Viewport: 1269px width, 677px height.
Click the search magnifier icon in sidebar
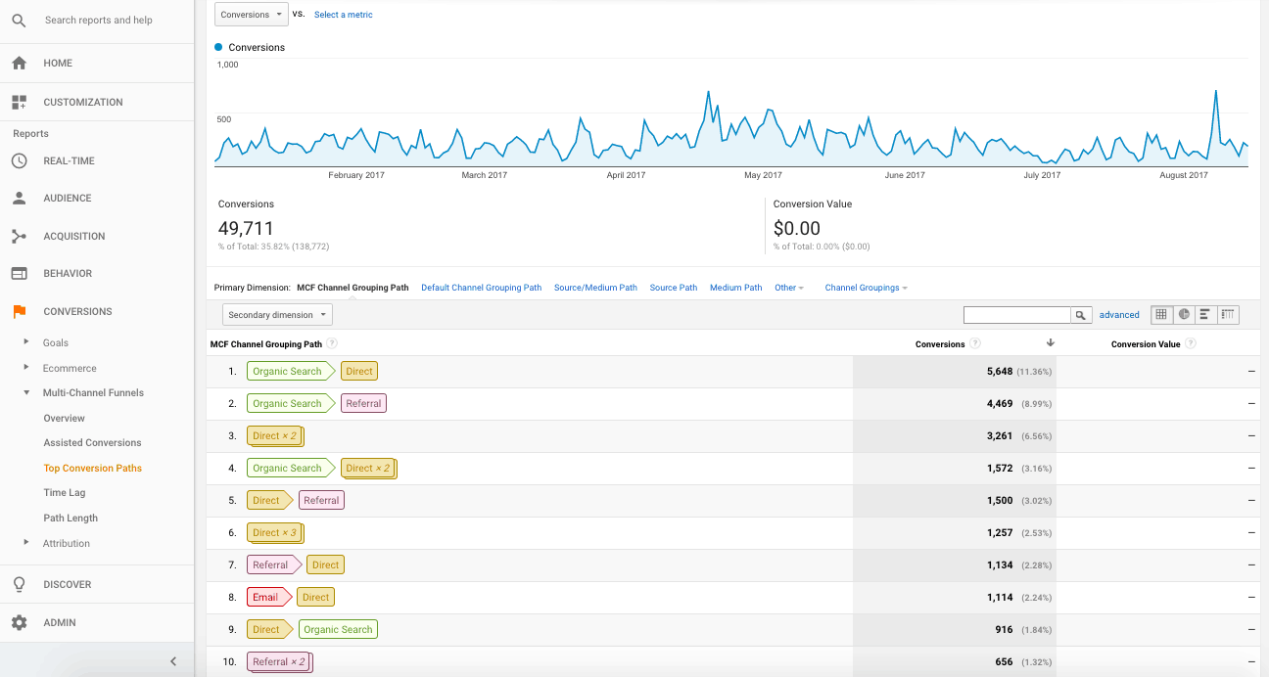tap(19, 20)
